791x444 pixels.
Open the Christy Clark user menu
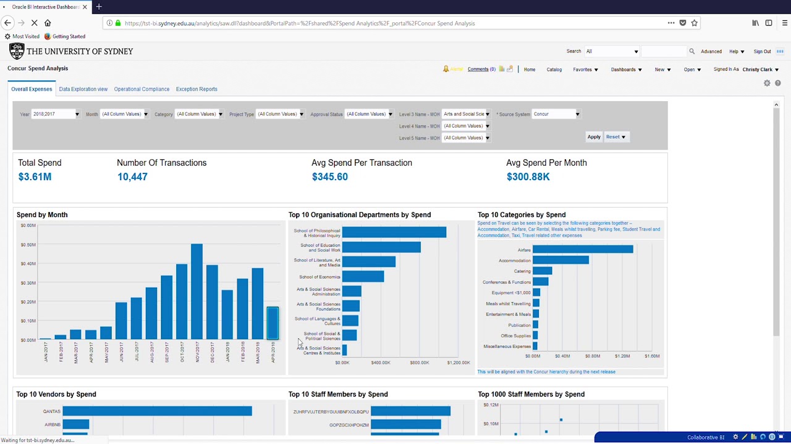pyautogui.click(x=760, y=70)
